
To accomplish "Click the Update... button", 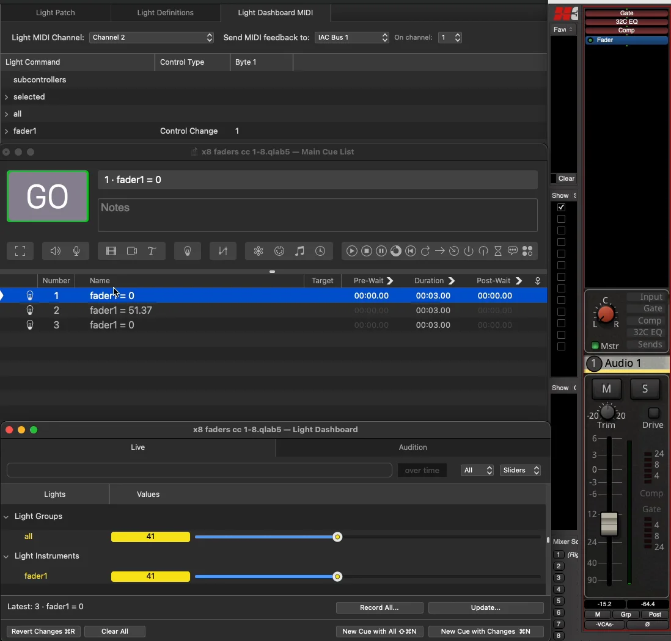I will (485, 607).
